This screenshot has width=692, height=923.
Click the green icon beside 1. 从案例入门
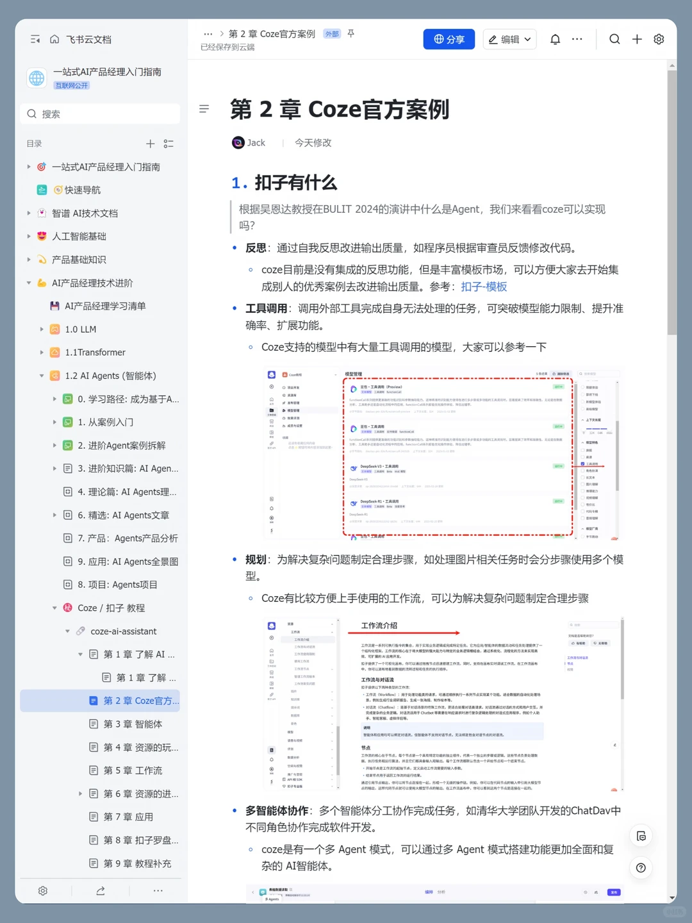[67, 422]
